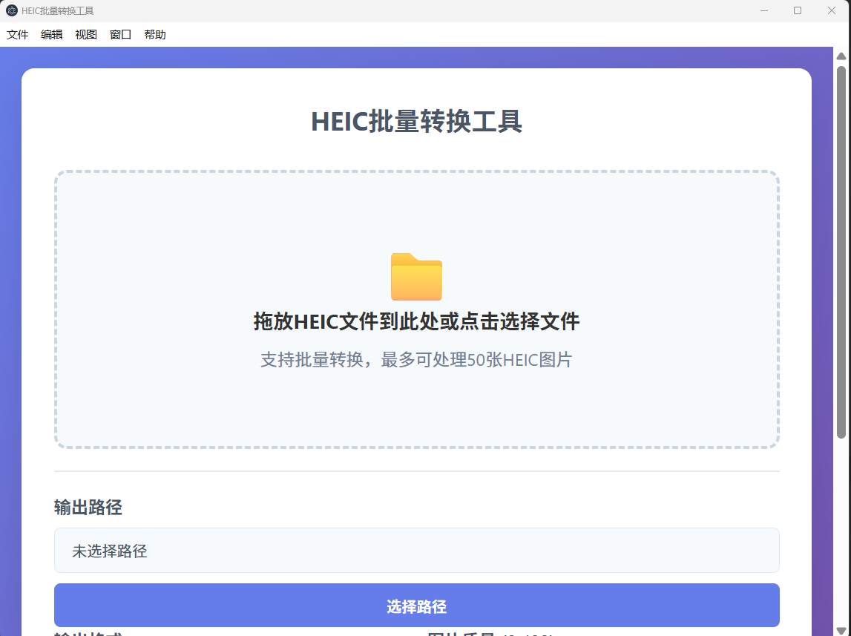Open the 编辑 menu
This screenshot has height=636, width=851.
[x=51, y=35]
